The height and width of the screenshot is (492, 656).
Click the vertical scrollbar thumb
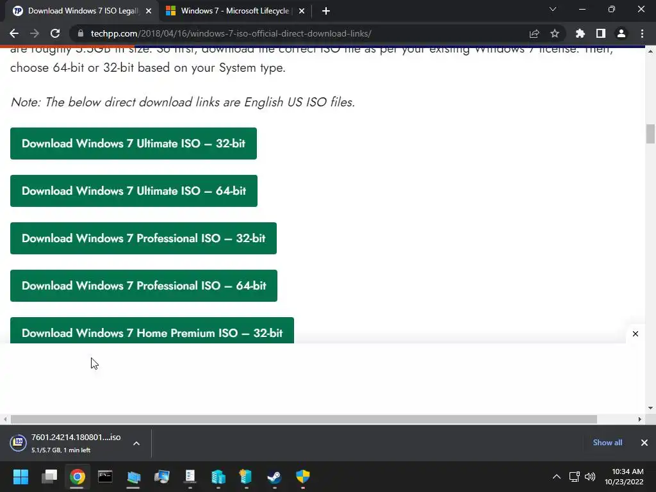click(650, 134)
